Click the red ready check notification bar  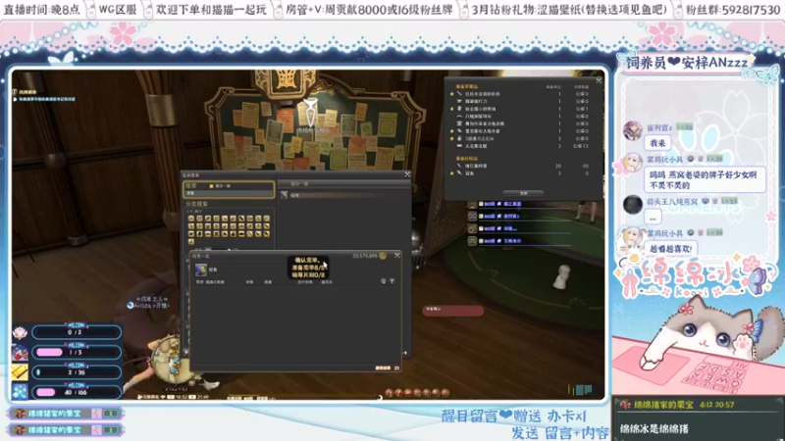453,311
